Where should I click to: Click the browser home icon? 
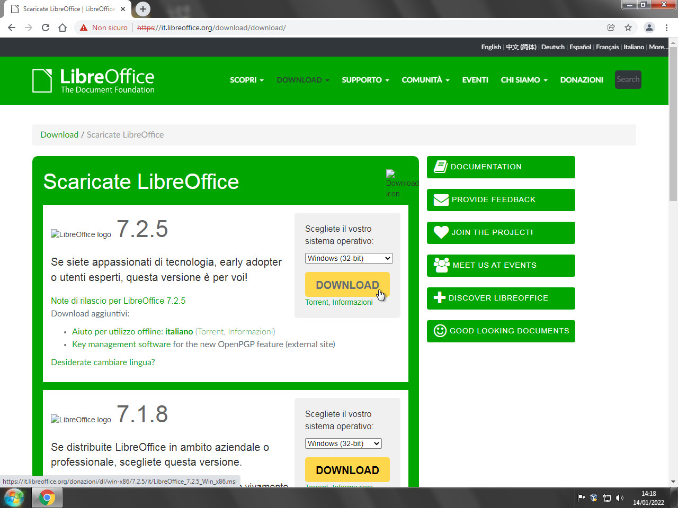pos(63,28)
